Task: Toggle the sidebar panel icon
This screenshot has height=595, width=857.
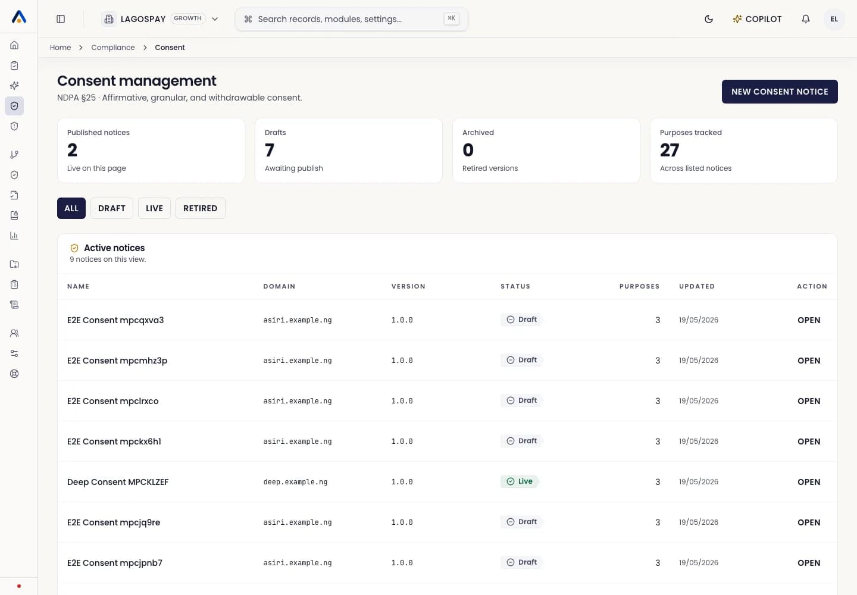Action: tap(61, 19)
